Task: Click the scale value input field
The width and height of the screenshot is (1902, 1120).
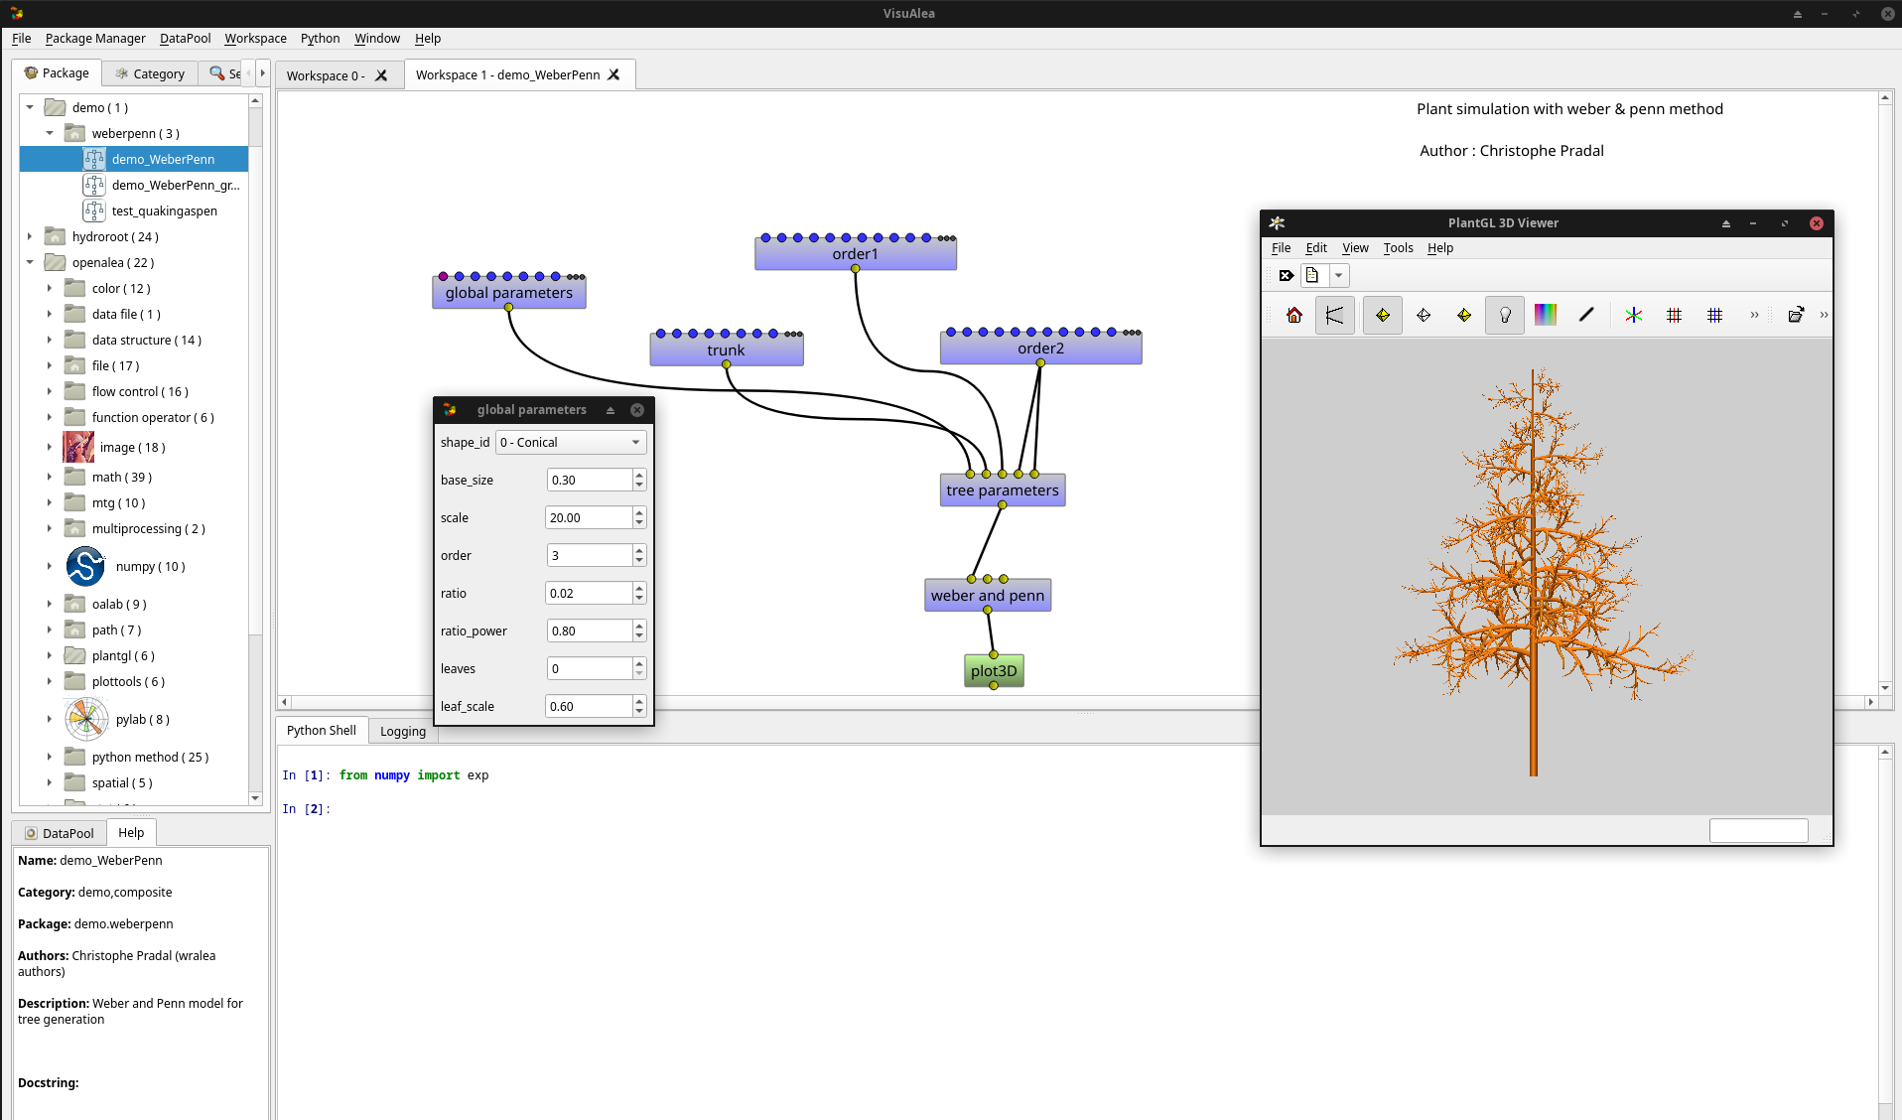Action: click(589, 518)
